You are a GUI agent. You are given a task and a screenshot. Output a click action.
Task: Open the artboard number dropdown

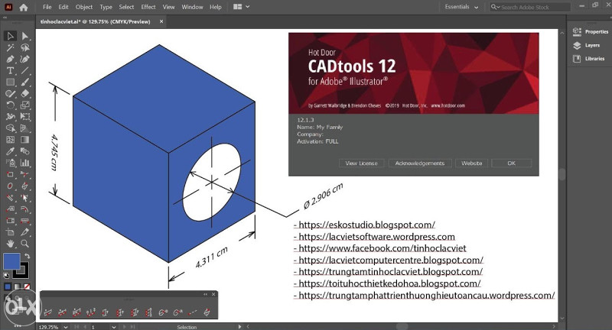coord(113,327)
